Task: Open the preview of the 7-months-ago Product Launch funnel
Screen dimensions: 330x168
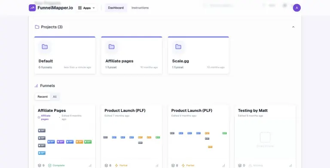Action: [131, 140]
